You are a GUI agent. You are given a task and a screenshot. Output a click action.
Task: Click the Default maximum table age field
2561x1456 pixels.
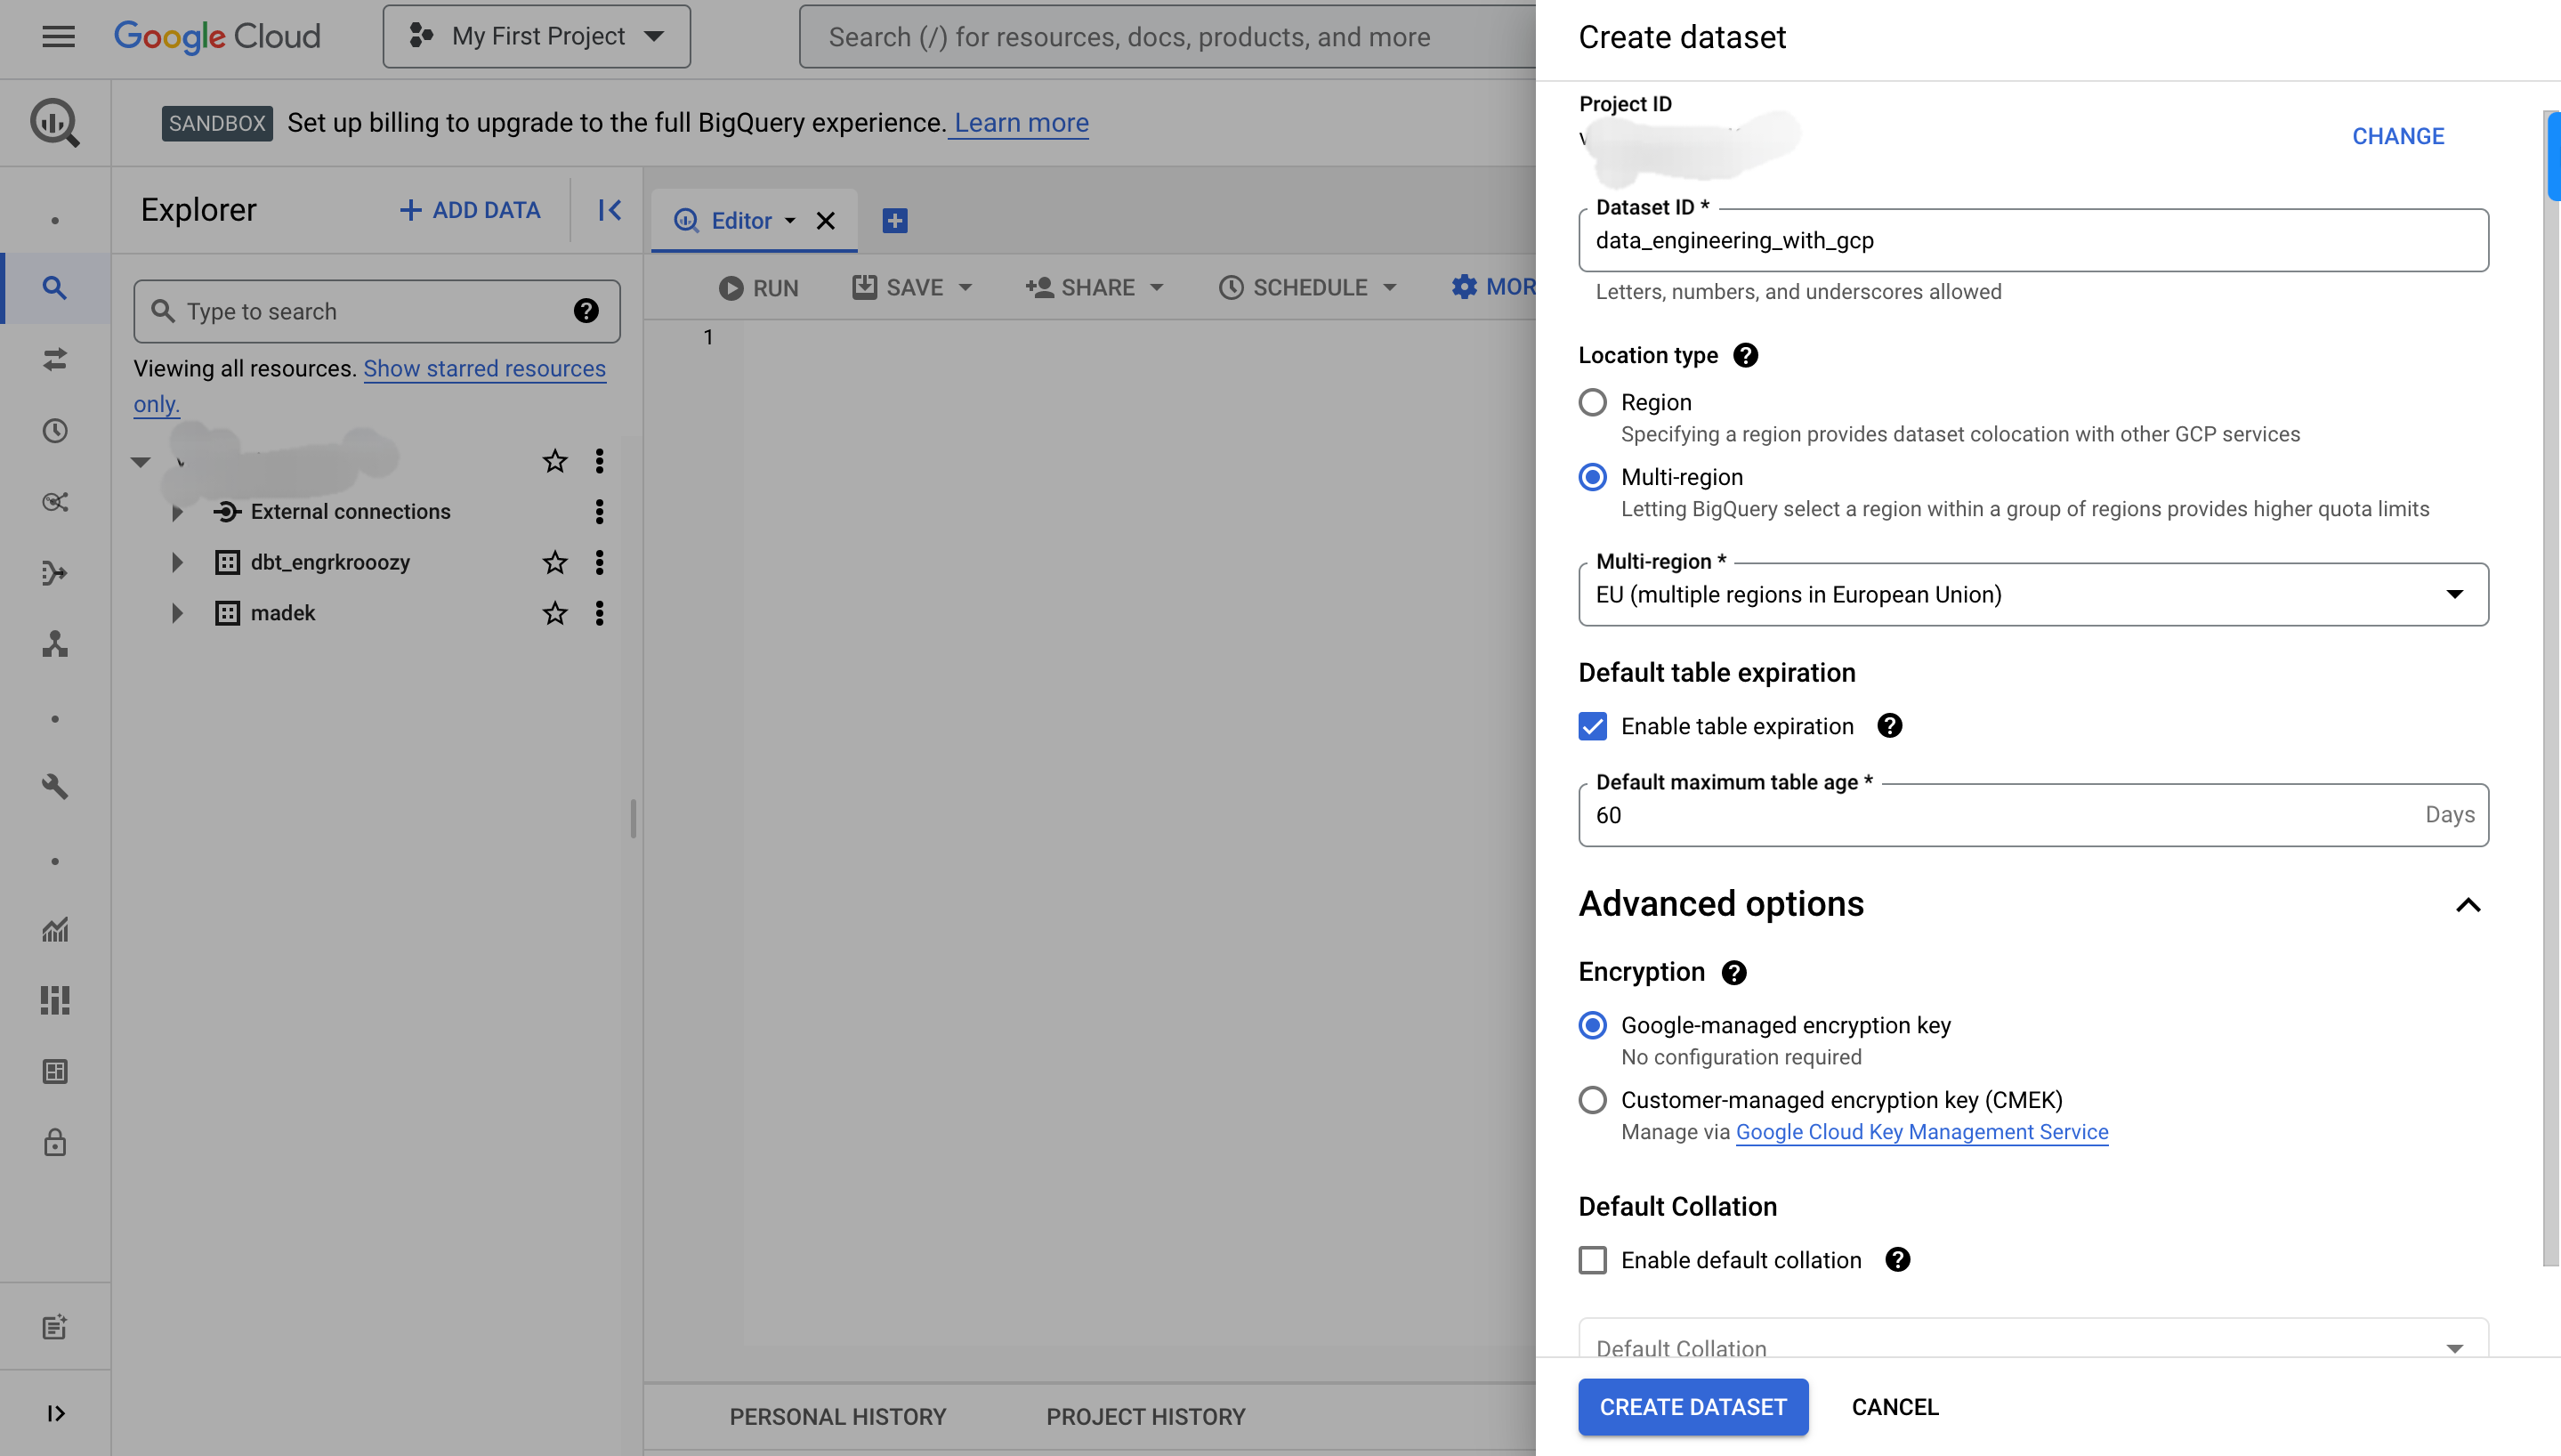coord(2033,815)
